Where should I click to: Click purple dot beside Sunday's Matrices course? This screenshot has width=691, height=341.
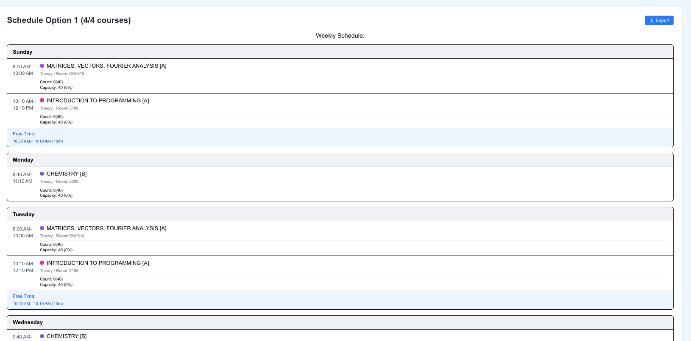[x=42, y=66]
